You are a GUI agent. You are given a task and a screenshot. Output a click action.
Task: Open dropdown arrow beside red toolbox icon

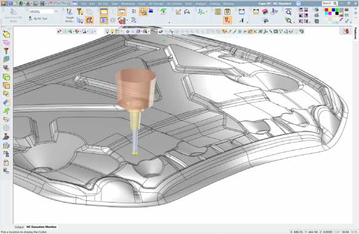(127, 21)
